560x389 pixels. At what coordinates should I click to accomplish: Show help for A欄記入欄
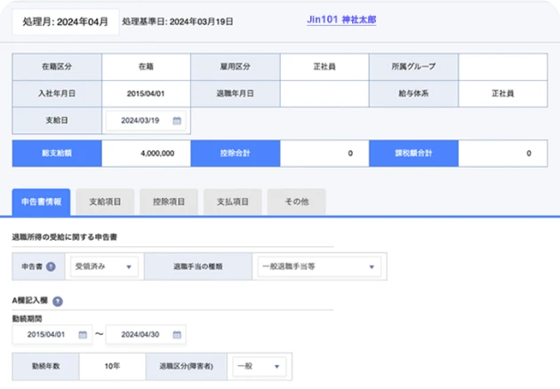click(x=57, y=301)
